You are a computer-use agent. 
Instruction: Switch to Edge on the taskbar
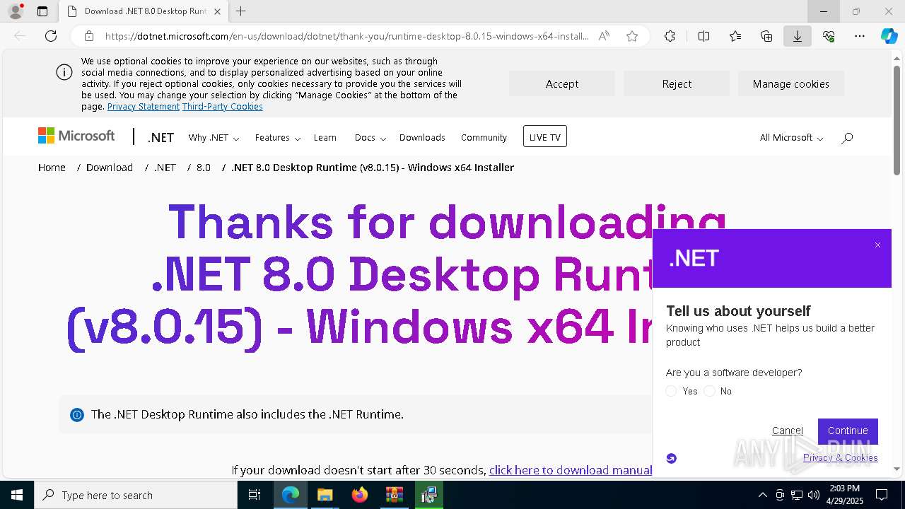click(291, 495)
